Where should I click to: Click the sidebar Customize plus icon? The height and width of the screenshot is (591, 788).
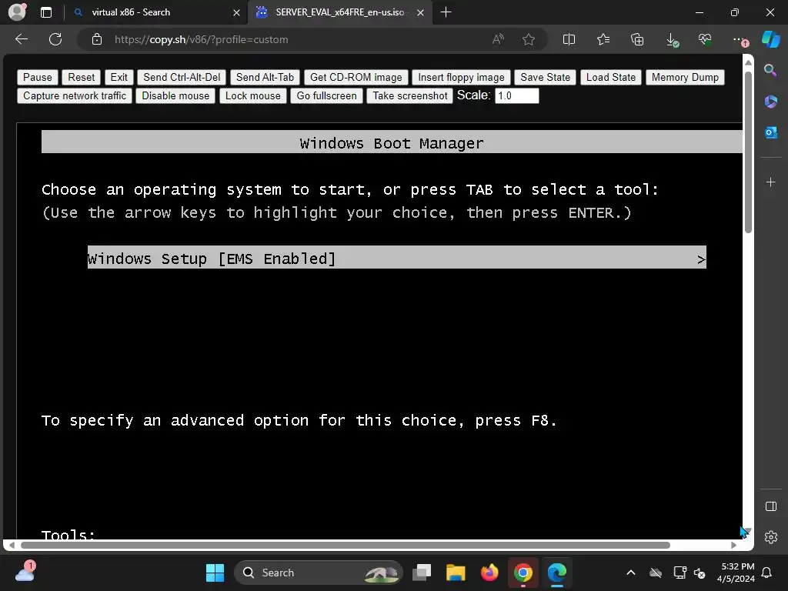point(770,182)
